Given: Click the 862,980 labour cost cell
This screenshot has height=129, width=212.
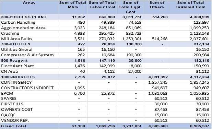Looking at the screenshot, I should (x=107, y=17).
